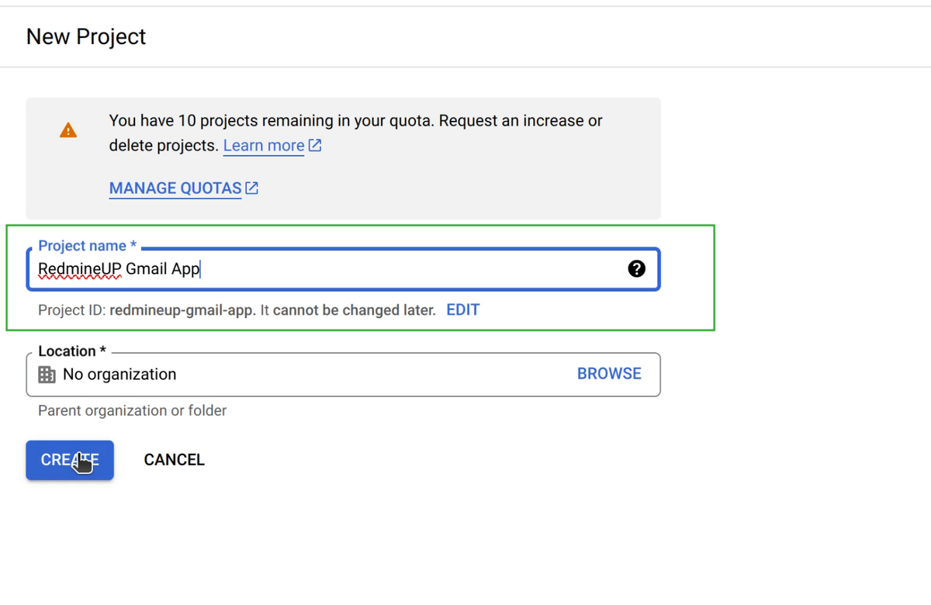Click the orange warning triangle icon
The height and width of the screenshot is (605, 931).
[67, 130]
